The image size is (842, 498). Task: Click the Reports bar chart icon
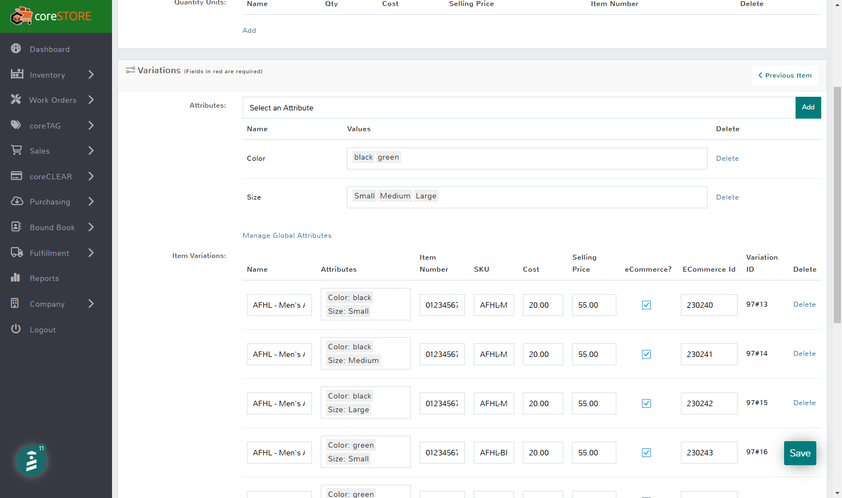point(15,278)
